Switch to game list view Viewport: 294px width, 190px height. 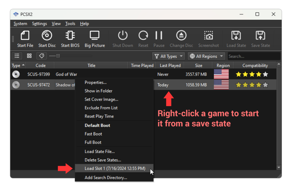(x=17, y=56)
